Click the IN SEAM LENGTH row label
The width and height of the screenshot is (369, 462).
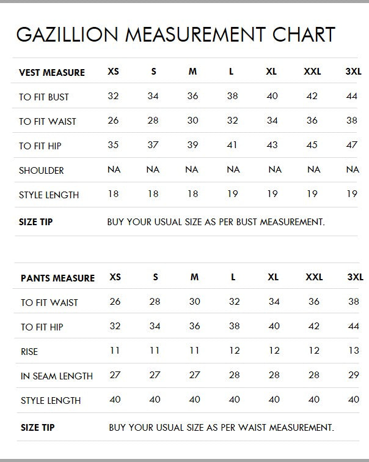57,376
